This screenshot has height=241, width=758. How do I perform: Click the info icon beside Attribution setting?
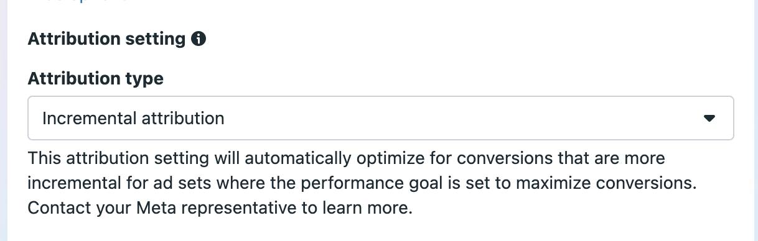(199, 39)
